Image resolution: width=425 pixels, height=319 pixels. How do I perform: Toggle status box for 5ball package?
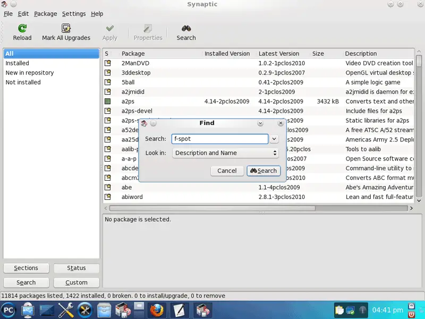point(108,82)
